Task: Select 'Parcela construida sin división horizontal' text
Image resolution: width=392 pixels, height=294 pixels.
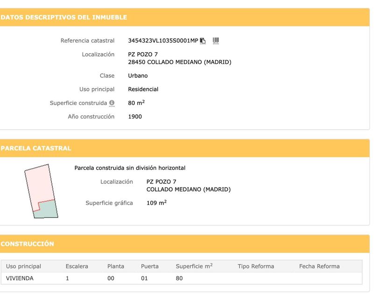Action: point(130,168)
